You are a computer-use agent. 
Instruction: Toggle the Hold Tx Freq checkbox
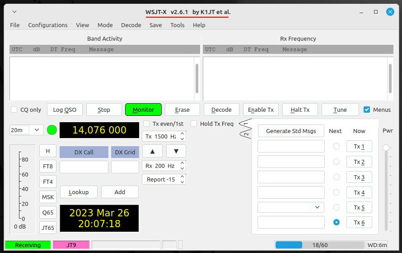194,124
